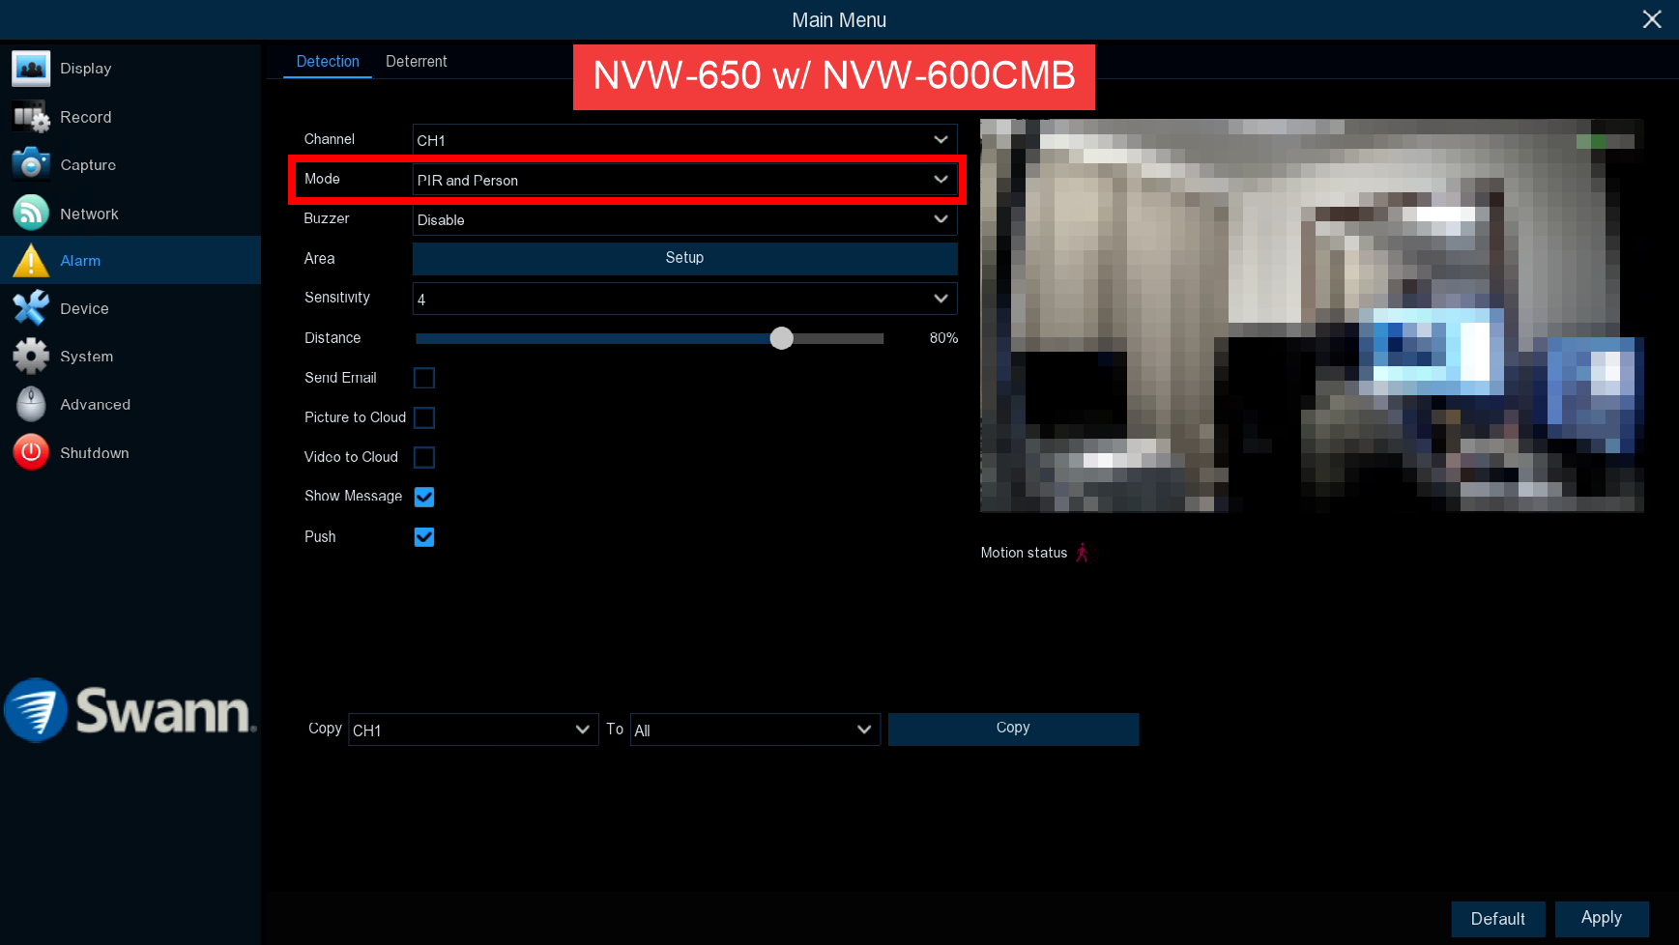Open System gear icon
The width and height of the screenshot is (1679, 945).
point(31,357)
